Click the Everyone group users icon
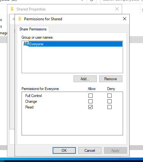 26,44
